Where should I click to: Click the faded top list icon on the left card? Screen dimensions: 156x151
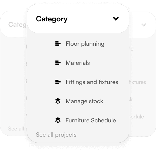(x=26, y=46)
